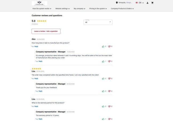Like Liza's satisfied order review
The image size is (173, 122).
(103, 79)
